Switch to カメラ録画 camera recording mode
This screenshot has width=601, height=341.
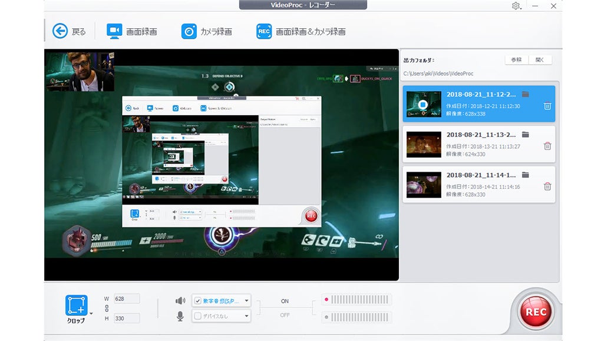207,31
